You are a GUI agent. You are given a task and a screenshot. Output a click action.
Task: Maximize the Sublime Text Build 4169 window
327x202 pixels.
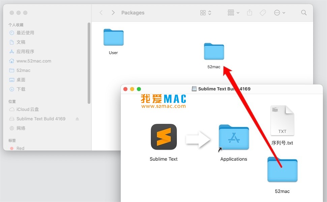pos(139,89)
